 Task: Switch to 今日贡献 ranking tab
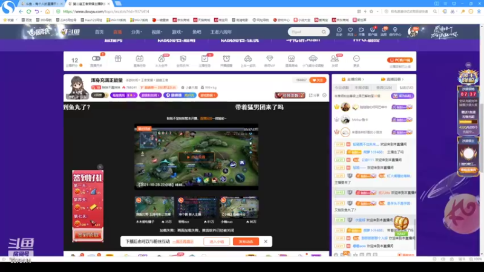point(342,88)
